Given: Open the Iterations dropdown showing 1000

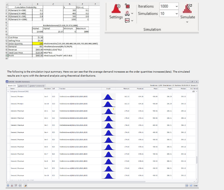Looking at the screenshot, I should tap(176, 6).
